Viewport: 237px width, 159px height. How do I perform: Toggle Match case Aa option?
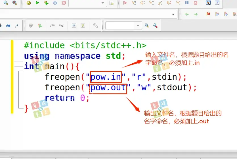click(x=8, y=26)
